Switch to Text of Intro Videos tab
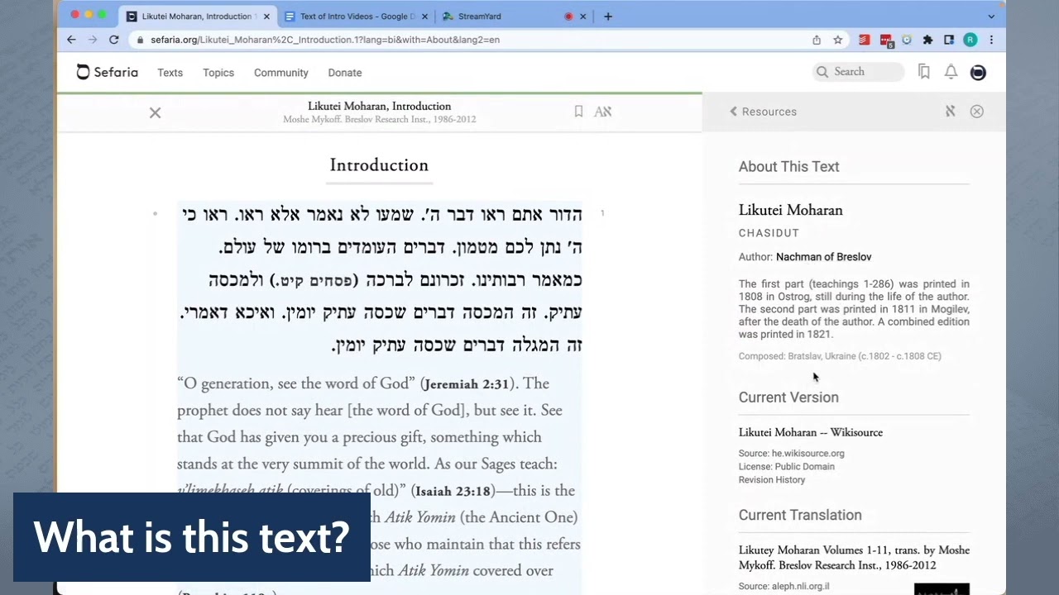Image resolution: width=1059 pixels, height=595 pixels. [x=357, y=17]
